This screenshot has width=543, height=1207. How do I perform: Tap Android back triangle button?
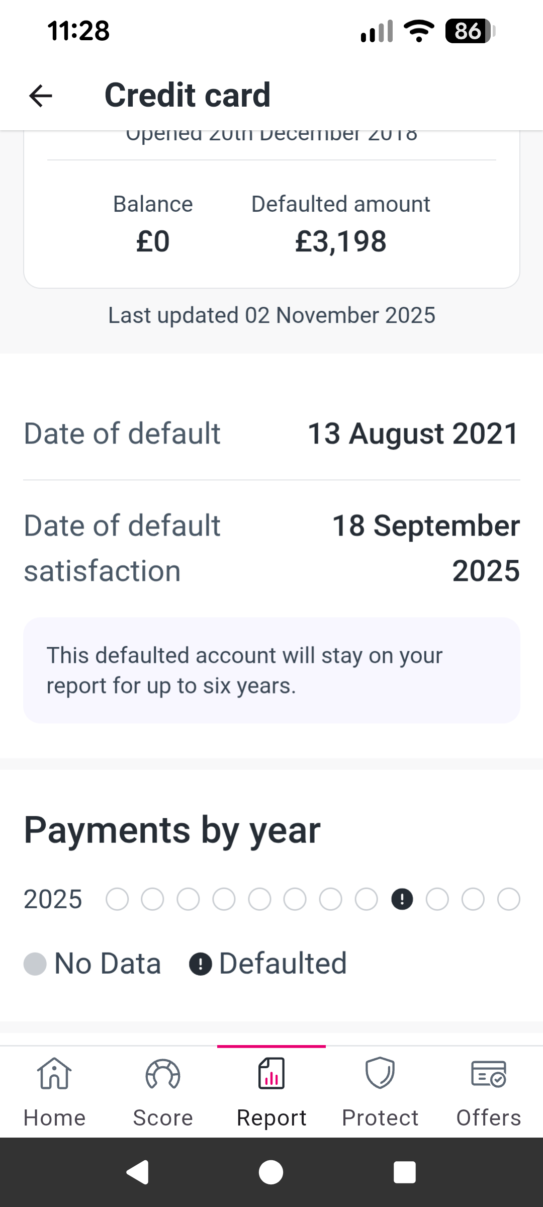137,1172
